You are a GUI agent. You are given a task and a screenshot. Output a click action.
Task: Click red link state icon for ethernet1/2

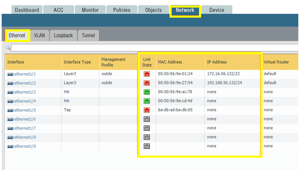point(147,83)
